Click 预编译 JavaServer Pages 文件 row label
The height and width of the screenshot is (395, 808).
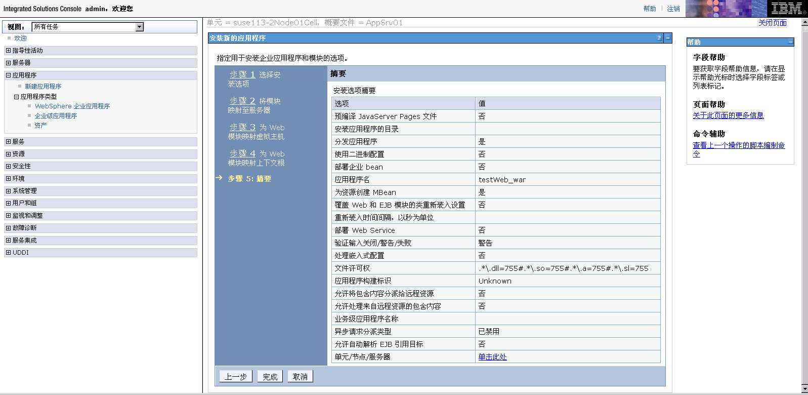pyautogui.click(x=386, y=116)
